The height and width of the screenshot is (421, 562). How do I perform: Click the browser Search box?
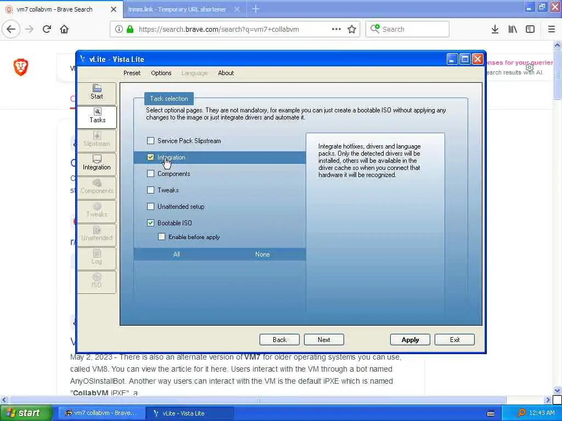(x=407, y=29)
